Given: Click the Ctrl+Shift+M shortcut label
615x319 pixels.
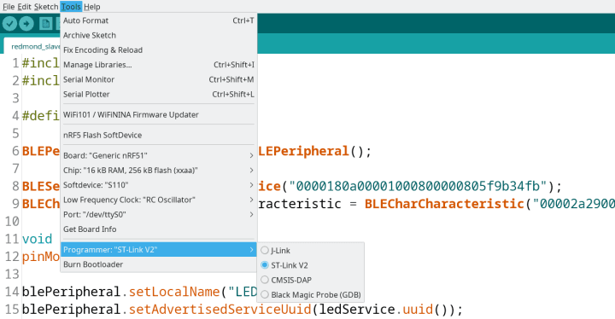Looking at the screenshot, I should [x=231, y=79].
